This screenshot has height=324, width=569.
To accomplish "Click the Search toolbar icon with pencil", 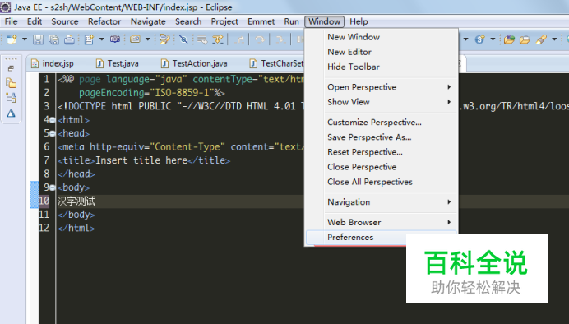I will (164, 39).
